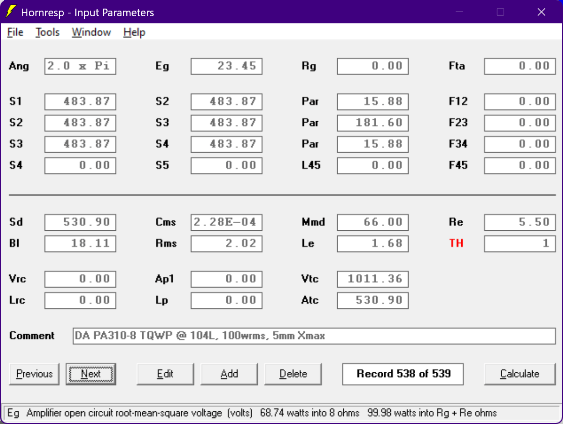Image resolution: width=563 pixels, height=424 pixels.
Task: Click the Vtc label
Action: 310,279
